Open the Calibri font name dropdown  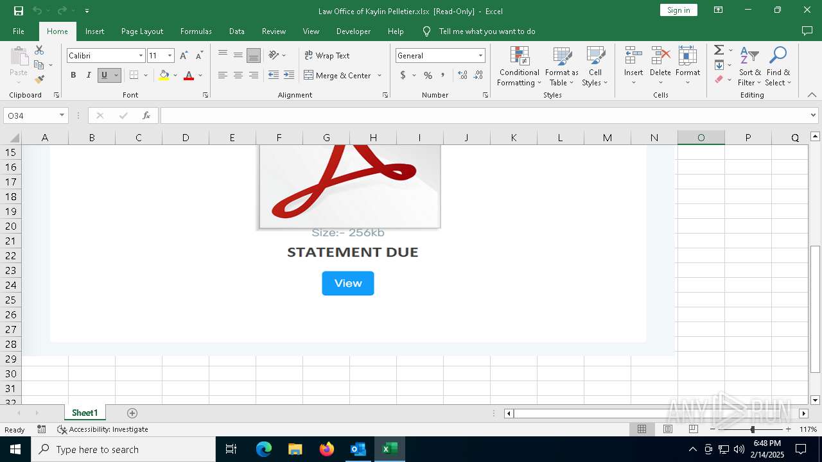[x=141, y=56]
